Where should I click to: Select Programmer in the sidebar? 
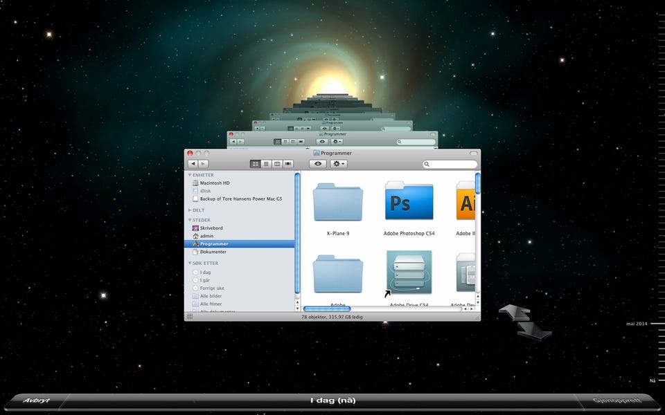tap(239, 244)
